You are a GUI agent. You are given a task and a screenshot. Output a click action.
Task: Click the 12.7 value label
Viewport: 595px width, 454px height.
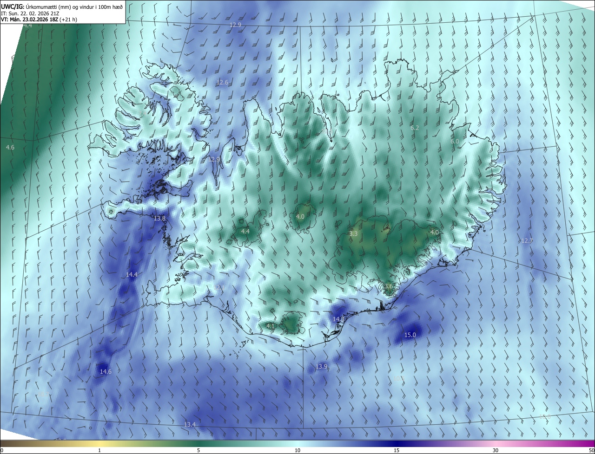[527, 240]
